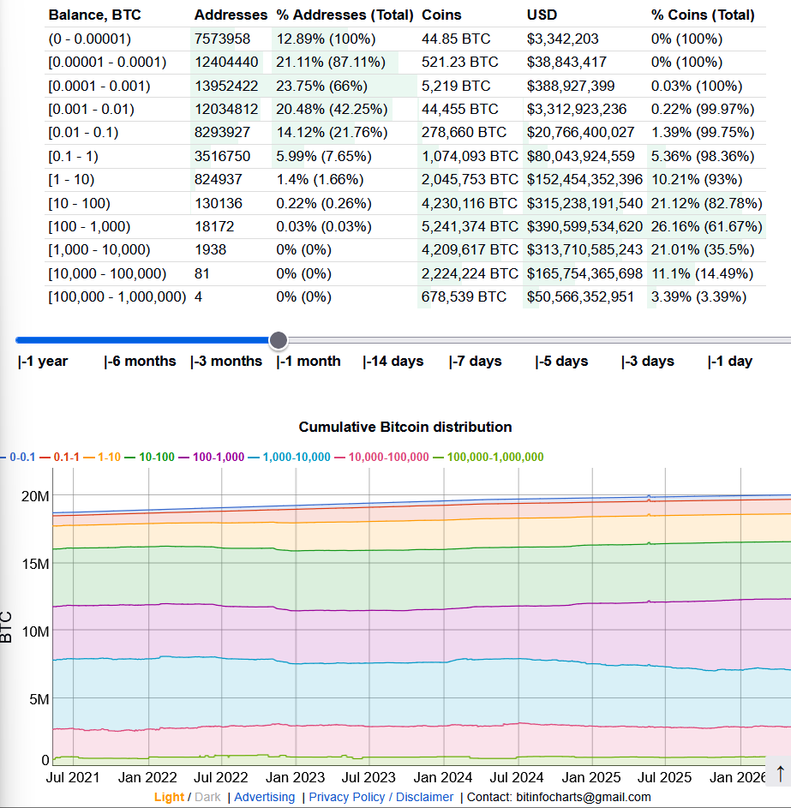Pick the -5 days slider label
Viewport: 791px width, 808px height.
(x=561, y=362)
